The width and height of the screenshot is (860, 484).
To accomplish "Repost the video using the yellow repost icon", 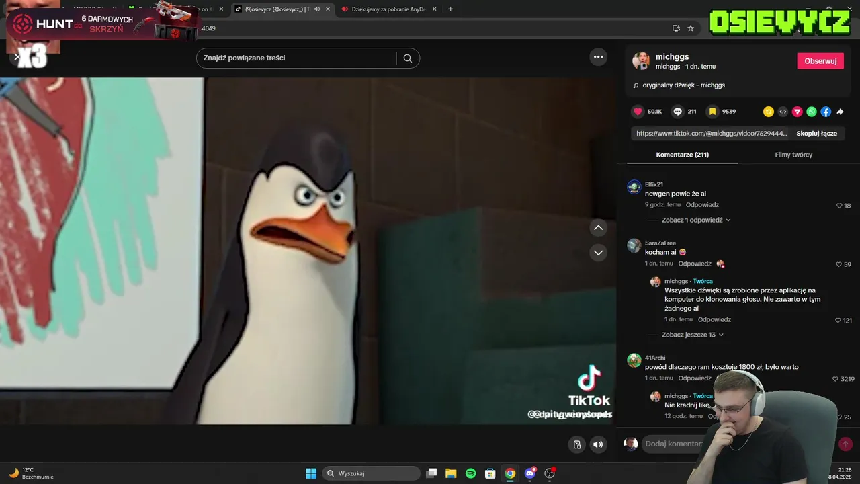I will coord(769,112).
